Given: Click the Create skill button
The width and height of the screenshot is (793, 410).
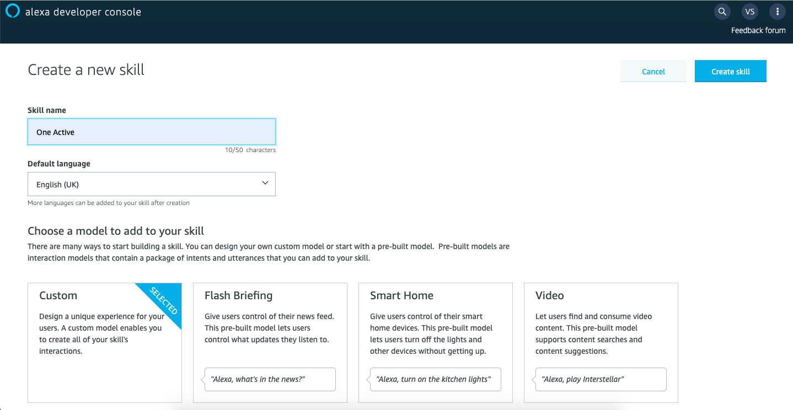Looking at the screenshot, I should point(731,72).
